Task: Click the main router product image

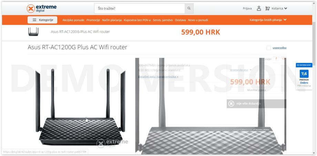Action: pyautogui.click(x=81, y=107)
